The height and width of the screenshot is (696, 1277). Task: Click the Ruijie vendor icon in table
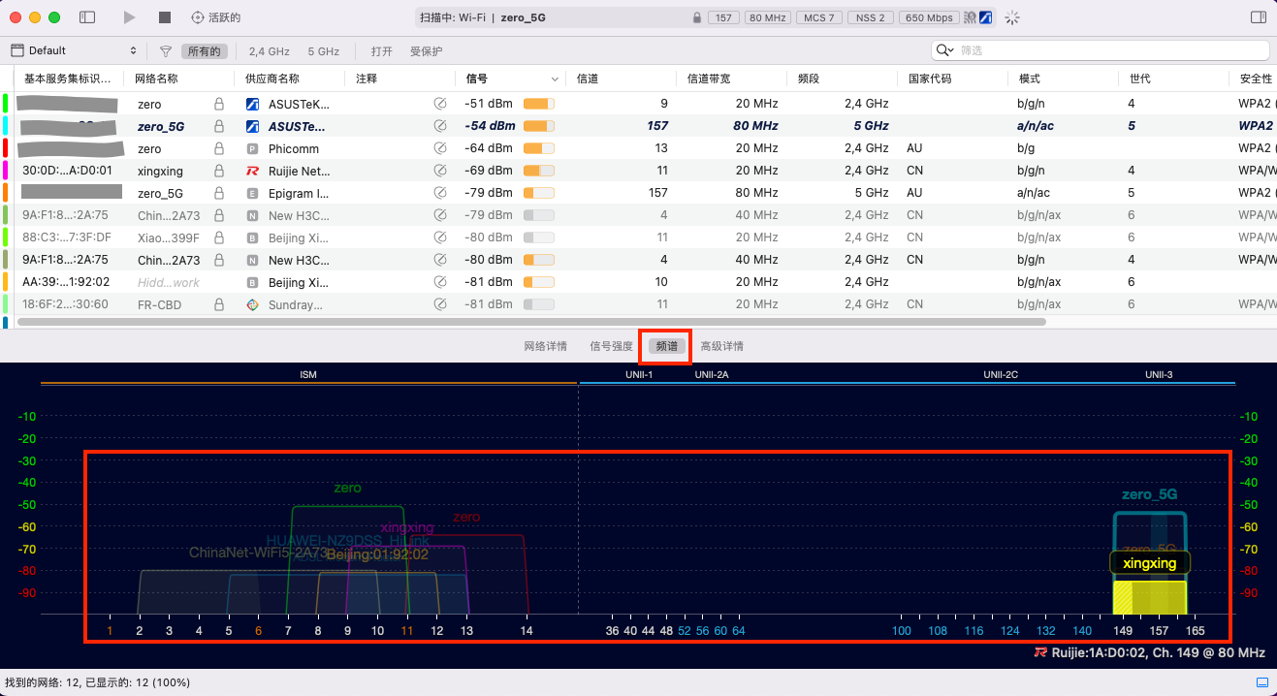pos(252,171)
